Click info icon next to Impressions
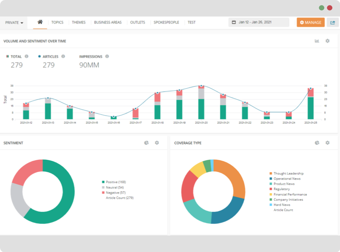The height and width of the screenshot is (252, 340). pos(107,56)
